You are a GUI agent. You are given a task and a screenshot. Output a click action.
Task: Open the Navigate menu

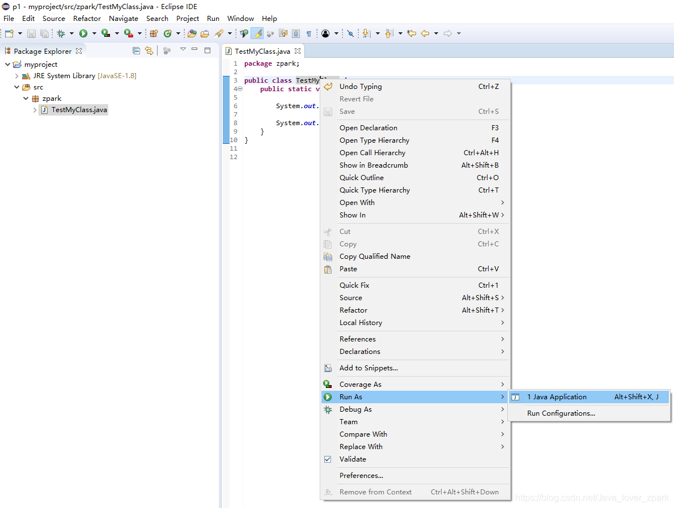pos(124,19)
